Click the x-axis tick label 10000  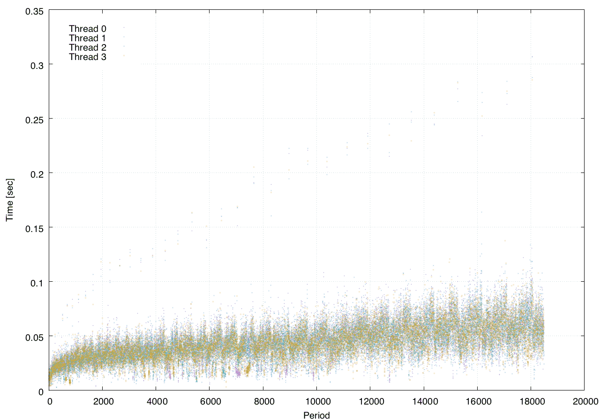[317, 401]
